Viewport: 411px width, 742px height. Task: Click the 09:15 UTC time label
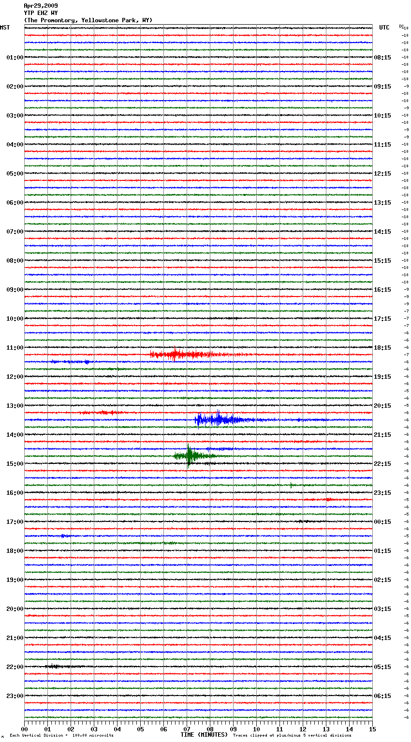pyautogui.click(x=382, y=87)
